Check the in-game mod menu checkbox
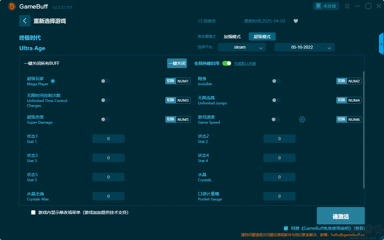Image resolution: width=384 pixels, height=240 pixels. point(33,212)
